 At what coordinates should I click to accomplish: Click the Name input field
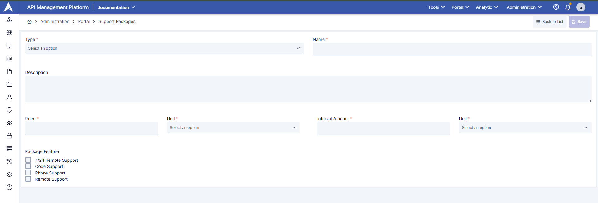(x=452, y=49)
